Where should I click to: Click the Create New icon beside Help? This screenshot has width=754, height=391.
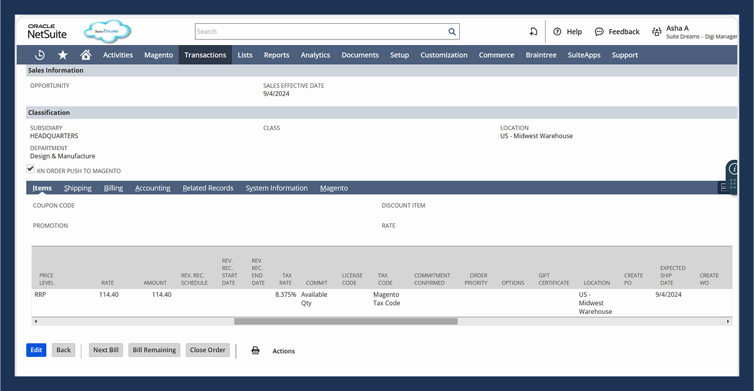click(533, 32)
